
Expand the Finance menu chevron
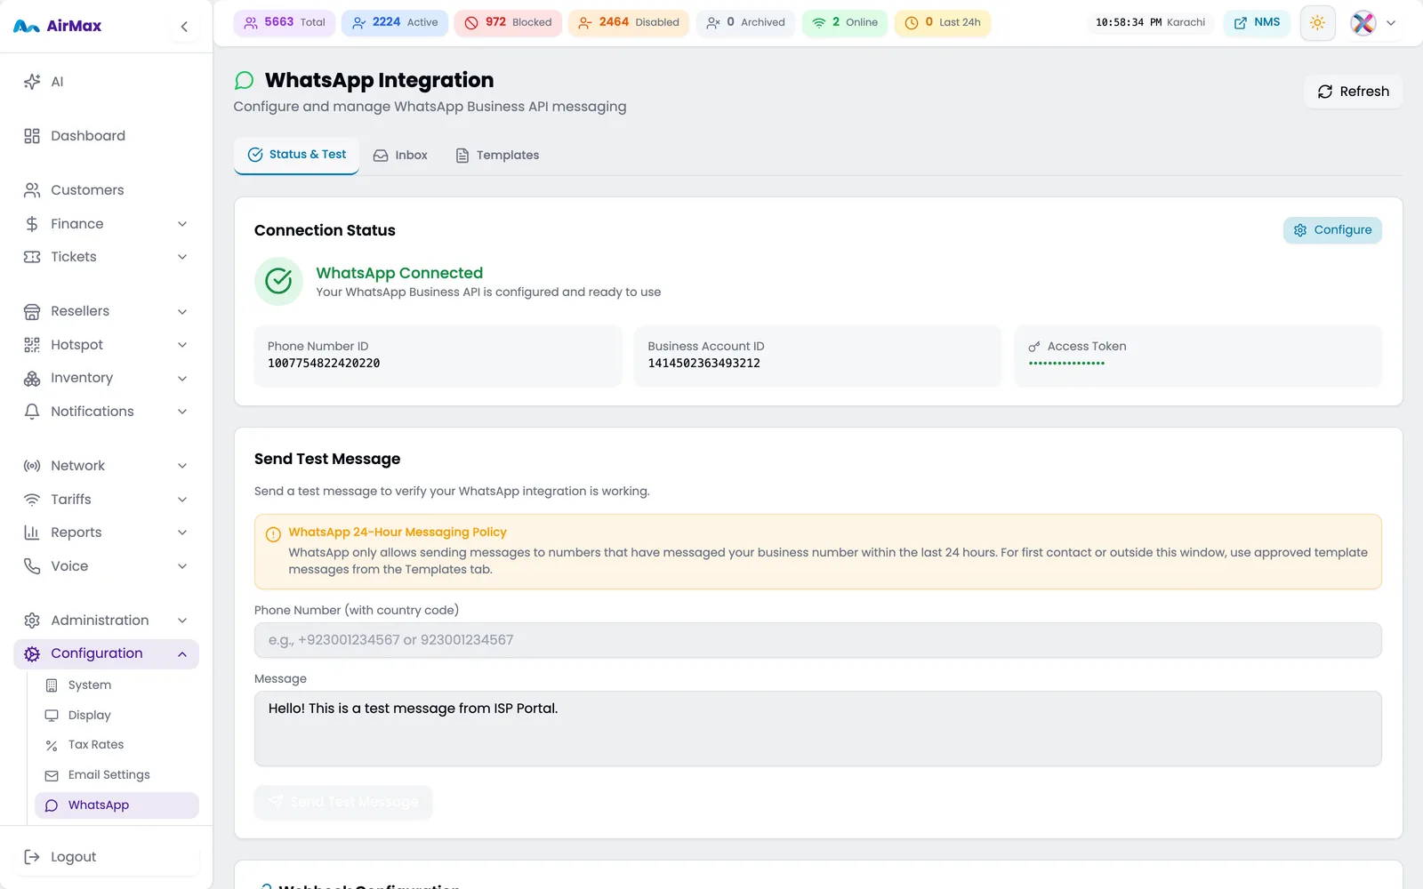click(182, 224)
